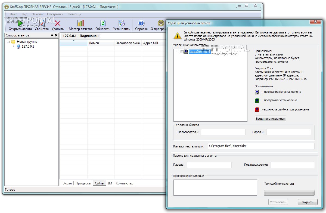Click the green installed legend icon
Screen dimensions: 326x213
coord(257,101)
